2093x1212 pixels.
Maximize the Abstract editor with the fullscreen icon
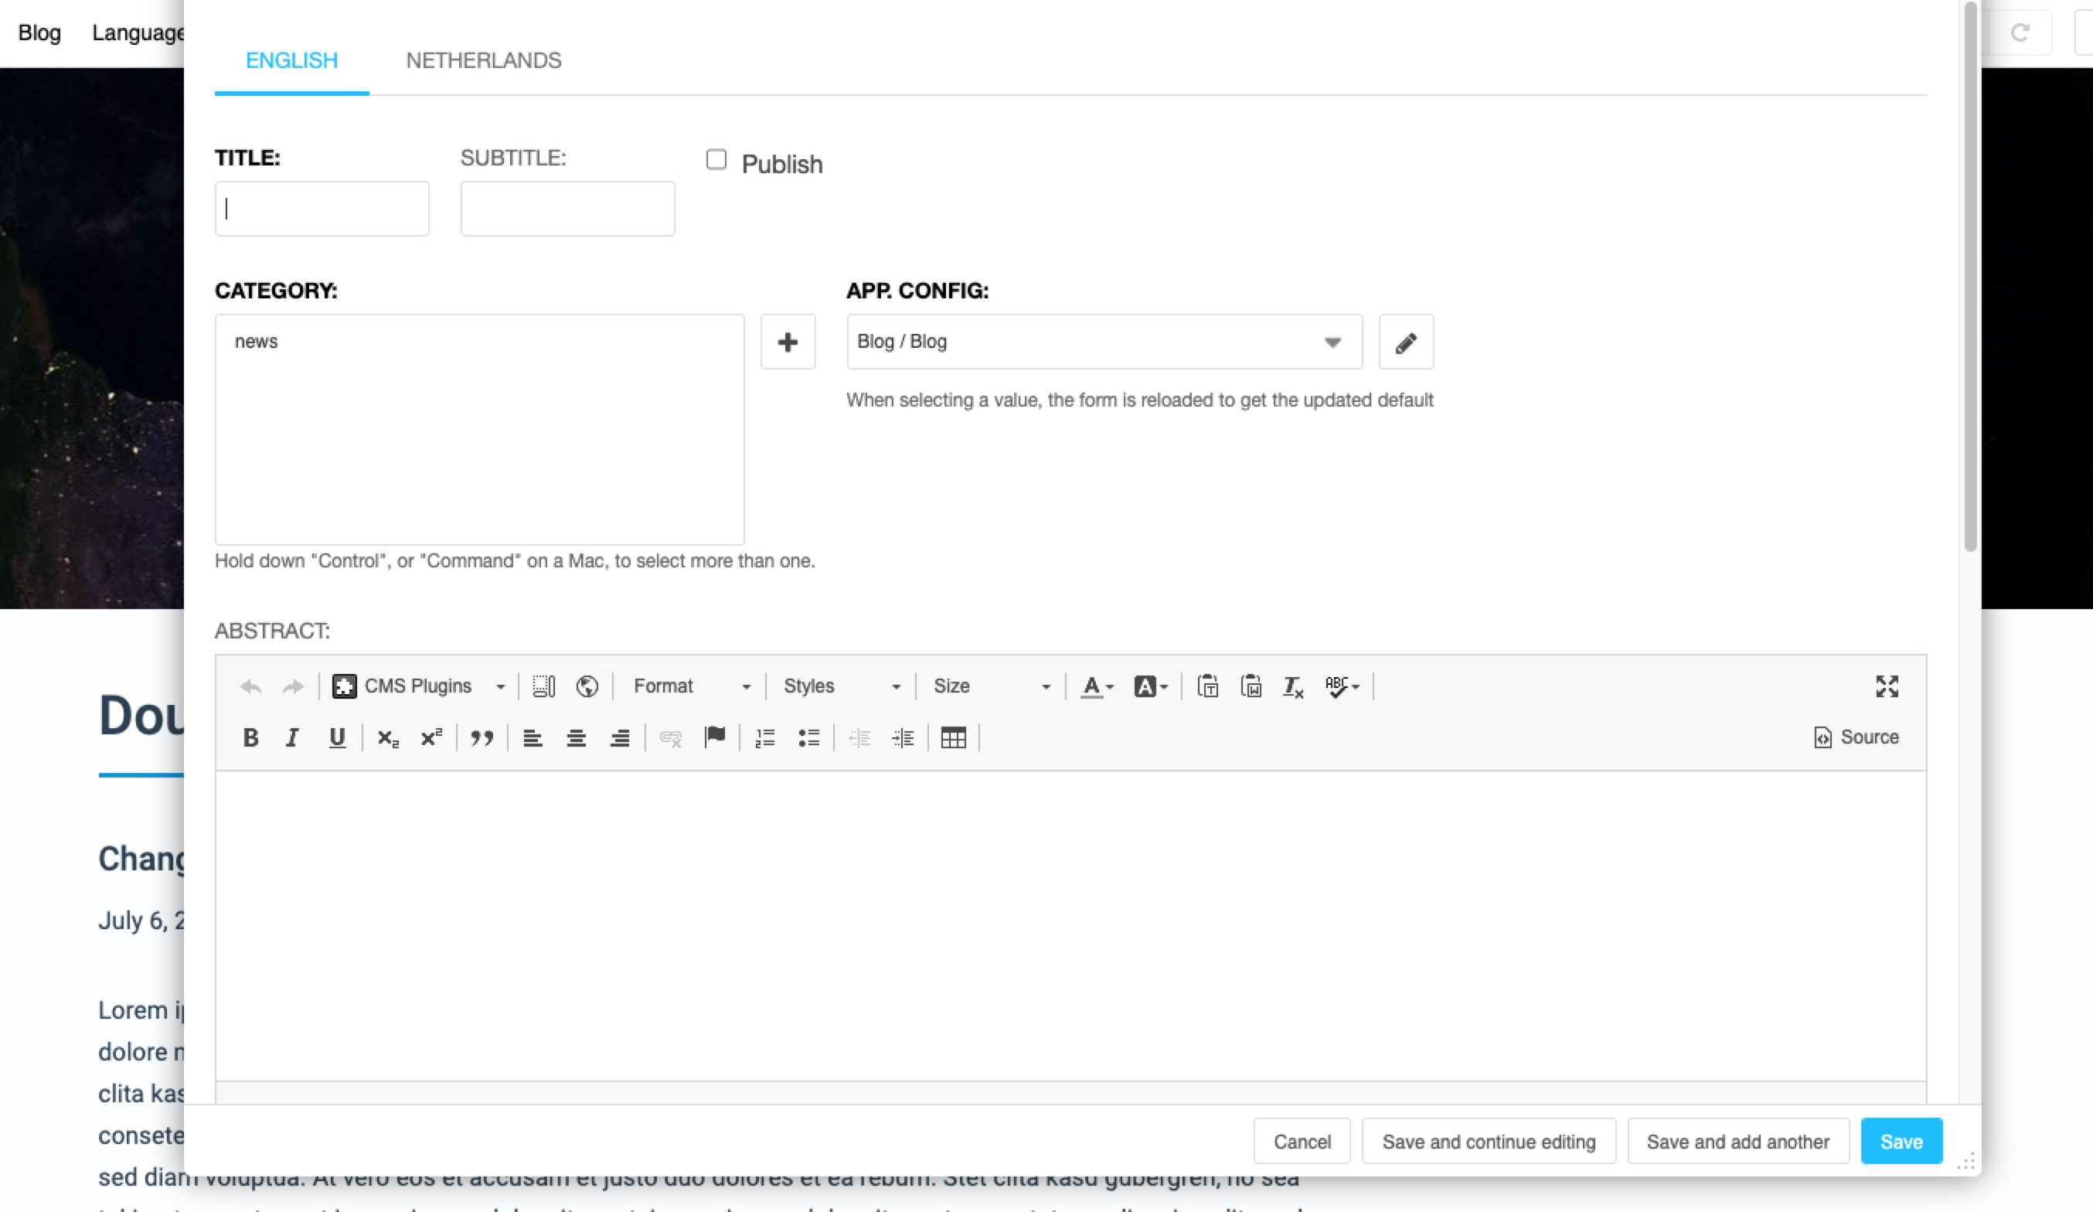coord(1886,686)
